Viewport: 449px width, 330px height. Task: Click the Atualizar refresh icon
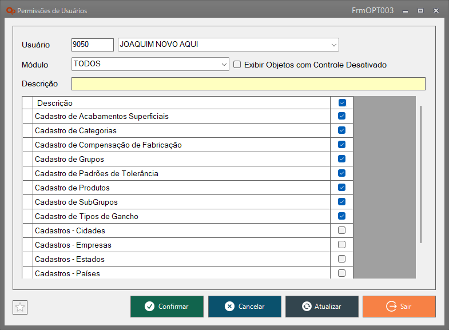pyautogui.click(x=307, y=307)
